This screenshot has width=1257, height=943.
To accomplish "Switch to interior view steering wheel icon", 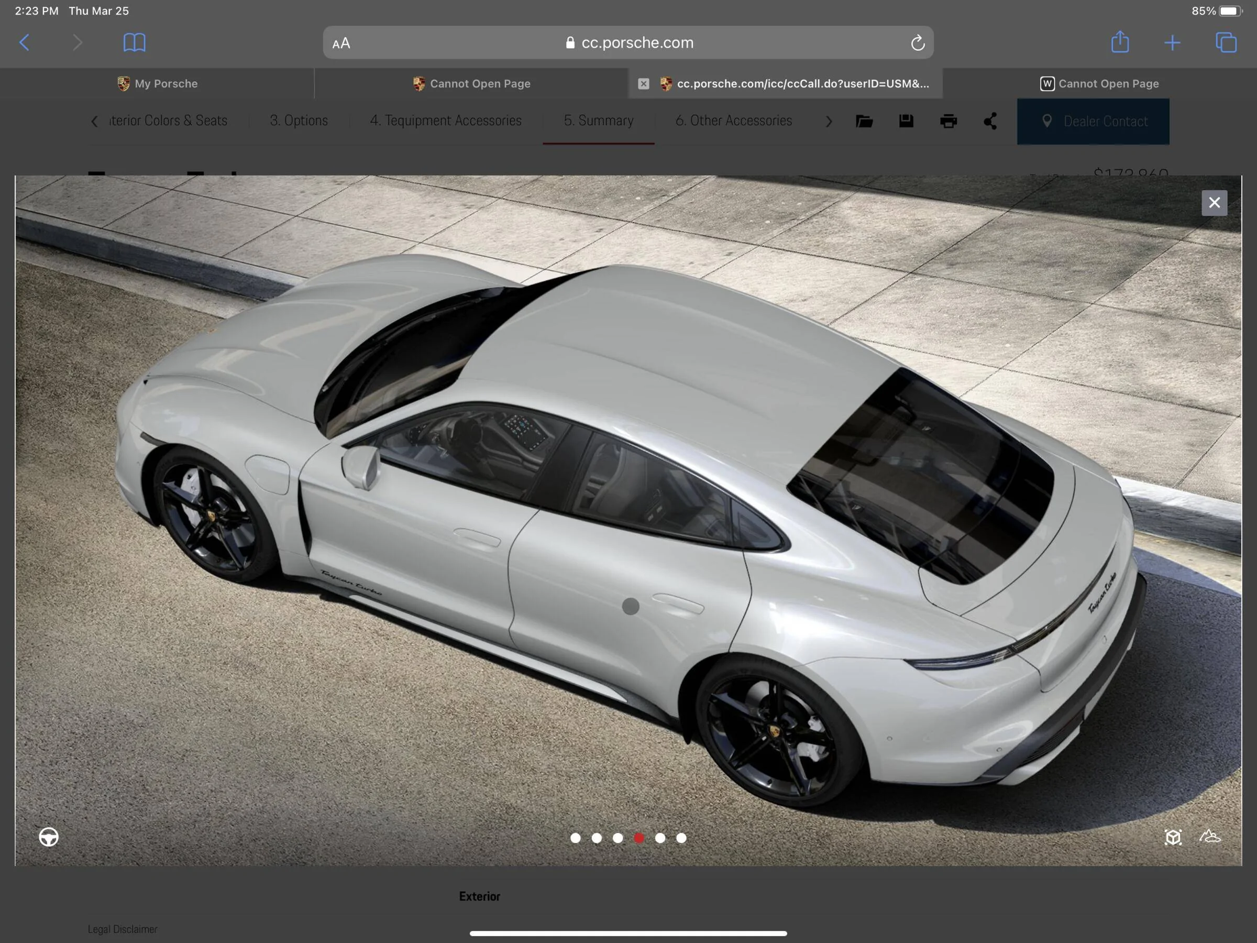I will (49, 837).
